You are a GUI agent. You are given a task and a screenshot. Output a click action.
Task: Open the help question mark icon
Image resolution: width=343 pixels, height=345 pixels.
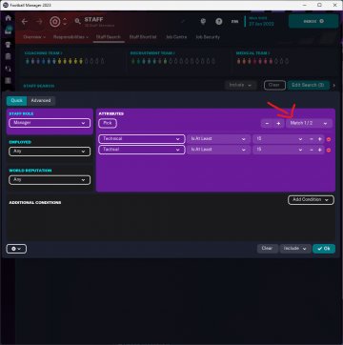point(219,21)
